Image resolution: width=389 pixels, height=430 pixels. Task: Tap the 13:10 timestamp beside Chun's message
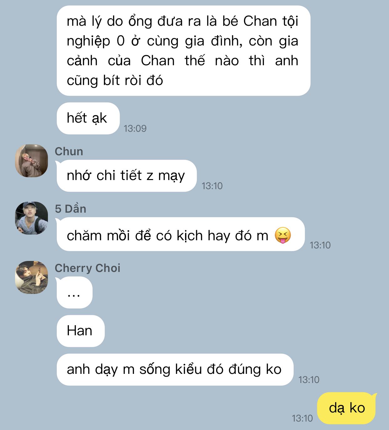[x=212, y=186]
